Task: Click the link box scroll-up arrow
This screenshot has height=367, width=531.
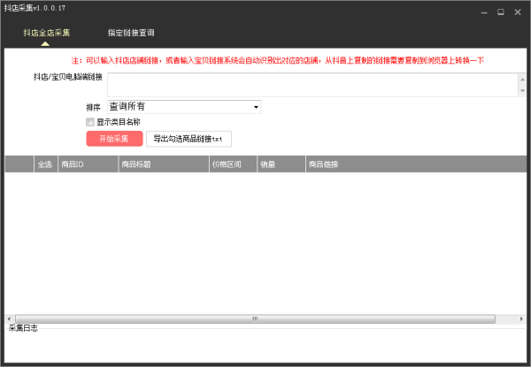Action: pos(522,78)
